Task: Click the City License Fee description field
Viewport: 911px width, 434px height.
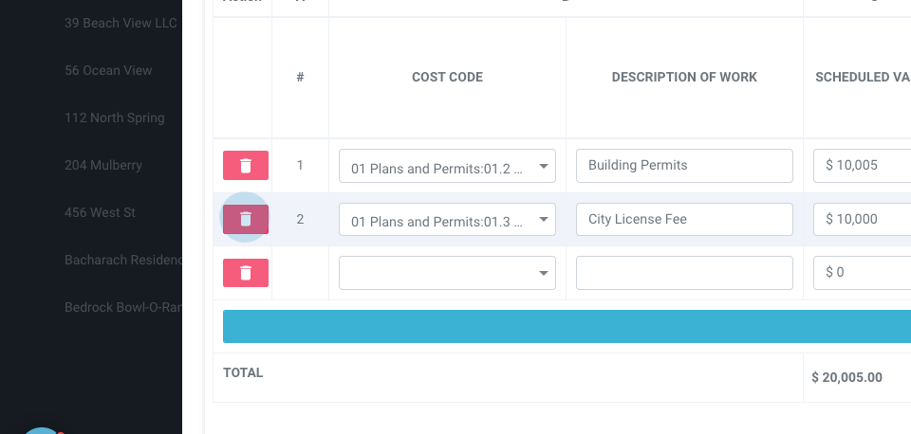Action: click(x=684, y=220)
